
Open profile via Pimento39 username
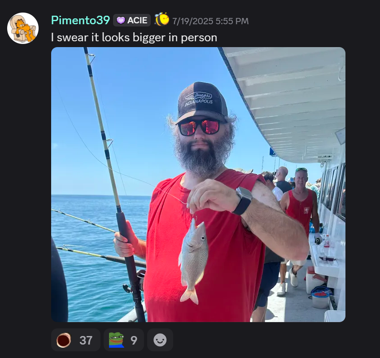80,20
